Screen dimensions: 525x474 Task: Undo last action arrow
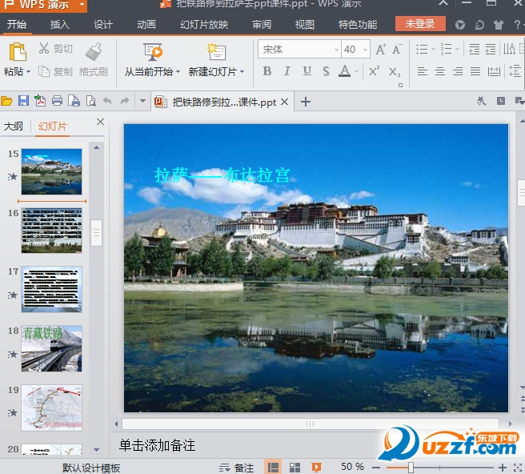[107, 101]
